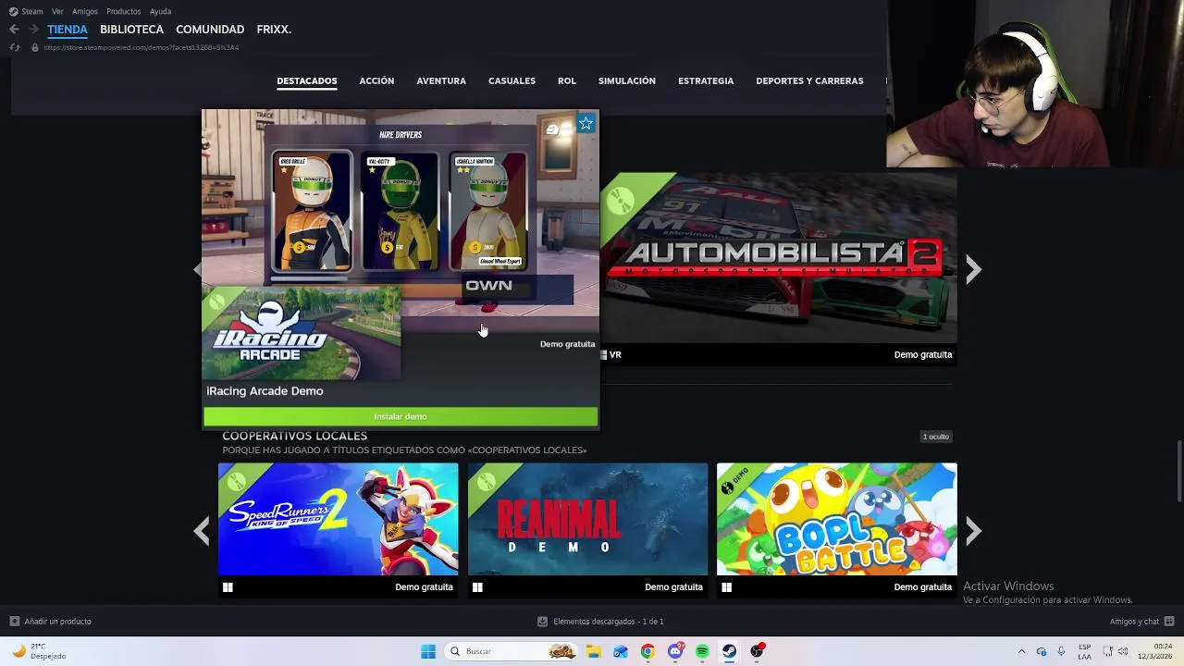Open Spotify from taskbar
The image size is (1184, 666).
(702, 651)
